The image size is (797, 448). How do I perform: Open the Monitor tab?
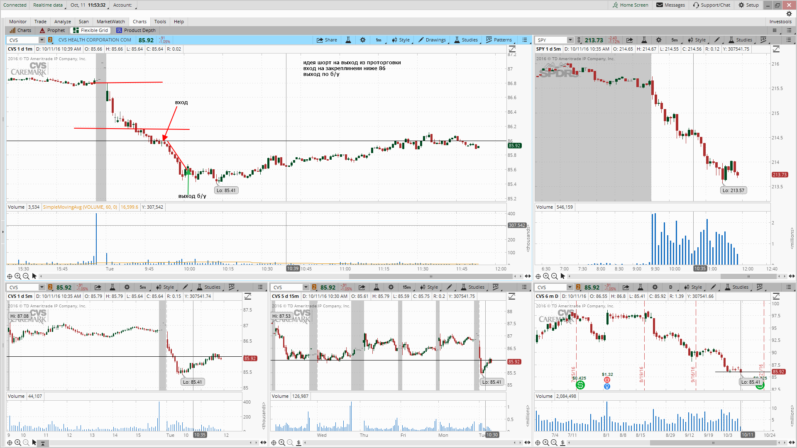(18, 22)
